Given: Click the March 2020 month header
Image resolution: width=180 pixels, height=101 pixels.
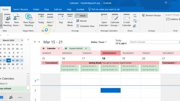Looking at the screenshot, I should coord(8,40).
